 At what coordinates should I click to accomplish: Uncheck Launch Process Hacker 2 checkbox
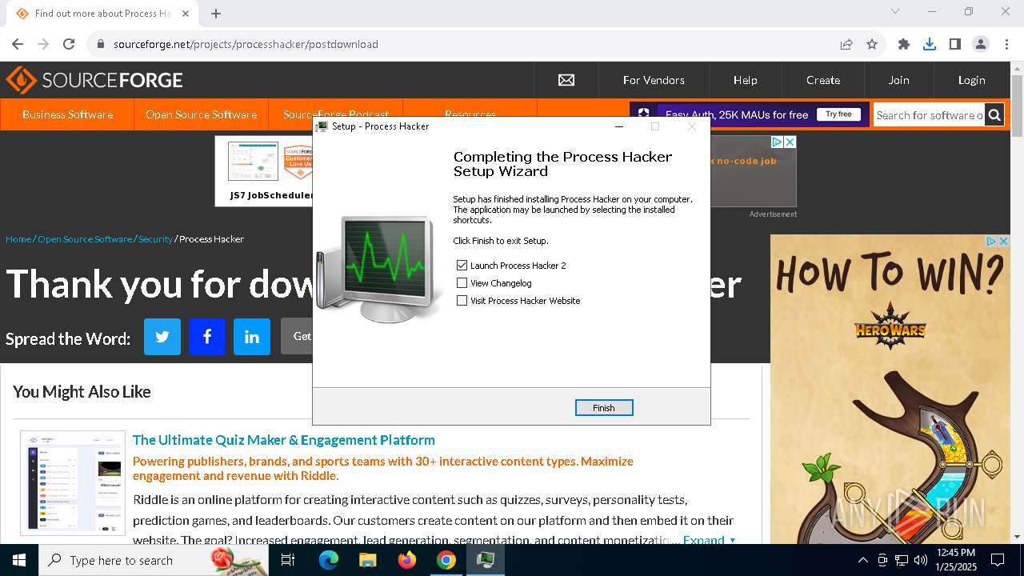462,266
